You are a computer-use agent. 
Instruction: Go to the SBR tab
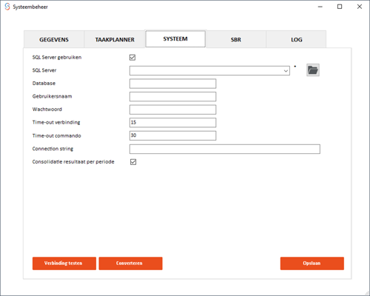point(236,39)
